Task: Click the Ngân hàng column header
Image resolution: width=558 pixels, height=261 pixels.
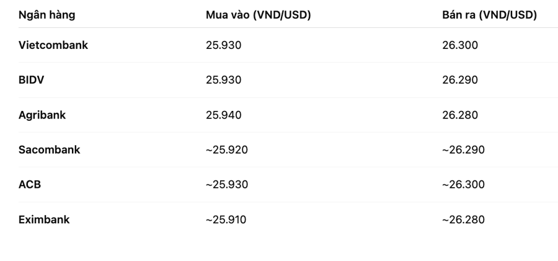Action: pos(46,15)
